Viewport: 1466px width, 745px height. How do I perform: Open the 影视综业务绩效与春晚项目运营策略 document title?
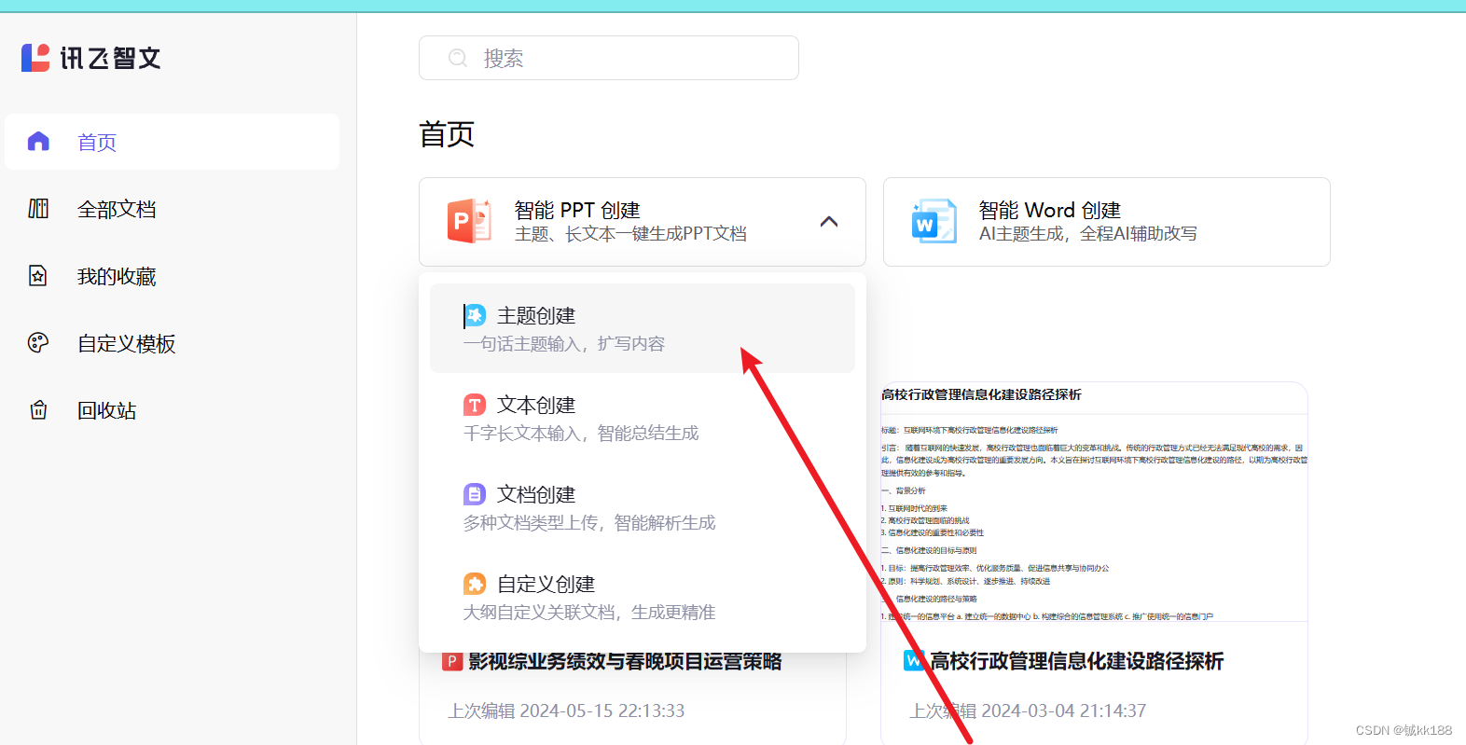625,661
